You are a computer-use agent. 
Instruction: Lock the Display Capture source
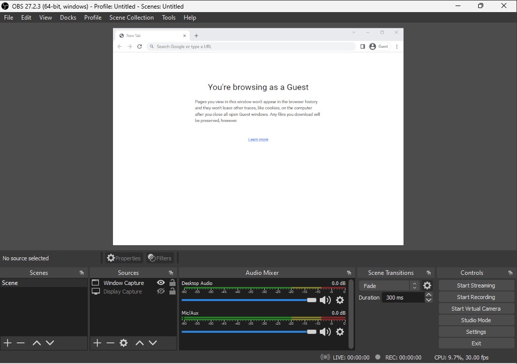point(173,291)
